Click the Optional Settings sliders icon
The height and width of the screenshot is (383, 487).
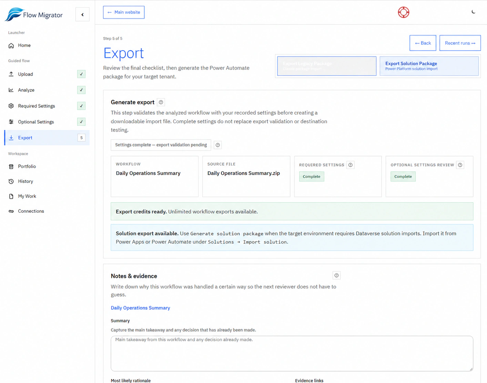tap(11, 122)
